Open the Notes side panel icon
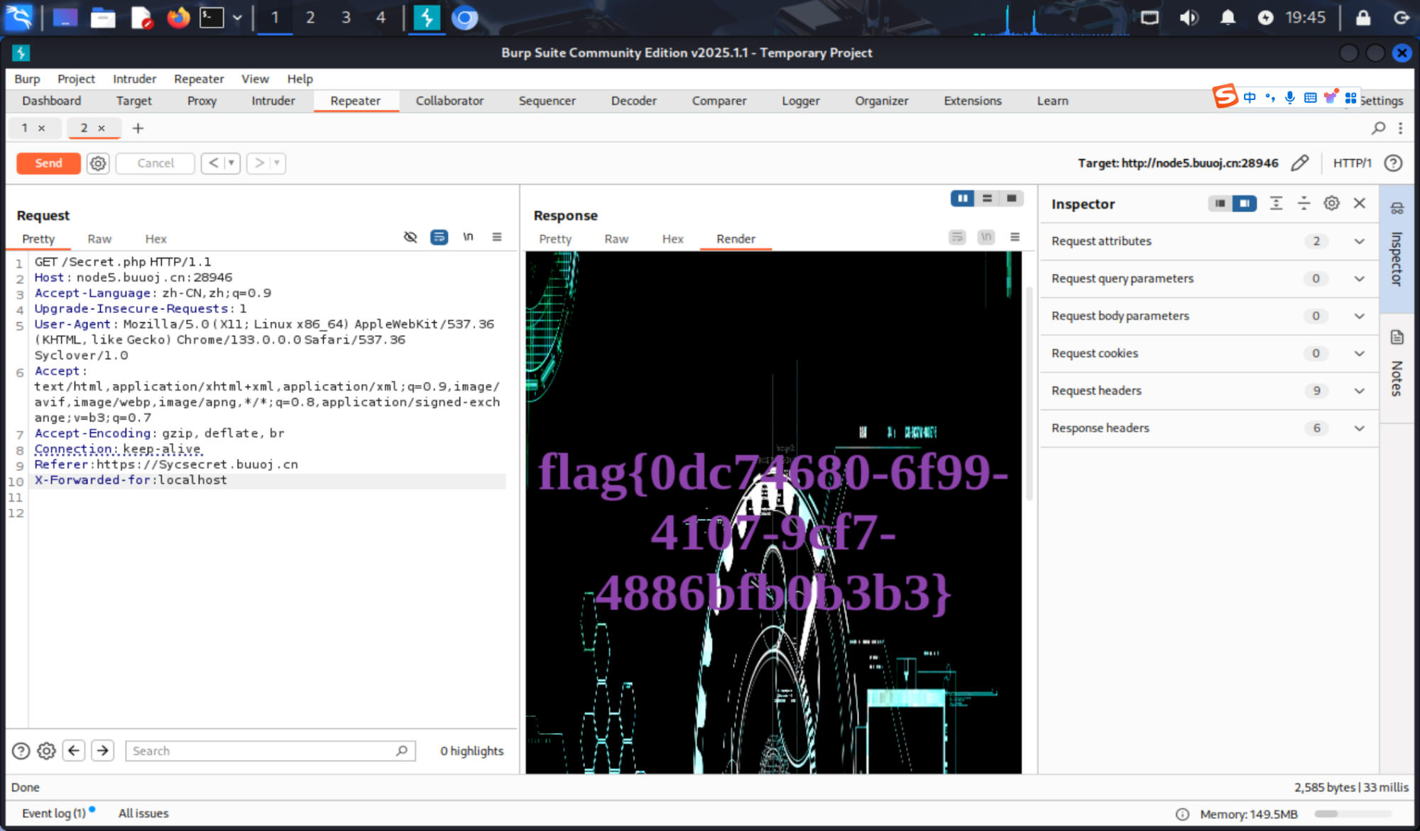The image size is (1420, 831). tap(1397, 338)
